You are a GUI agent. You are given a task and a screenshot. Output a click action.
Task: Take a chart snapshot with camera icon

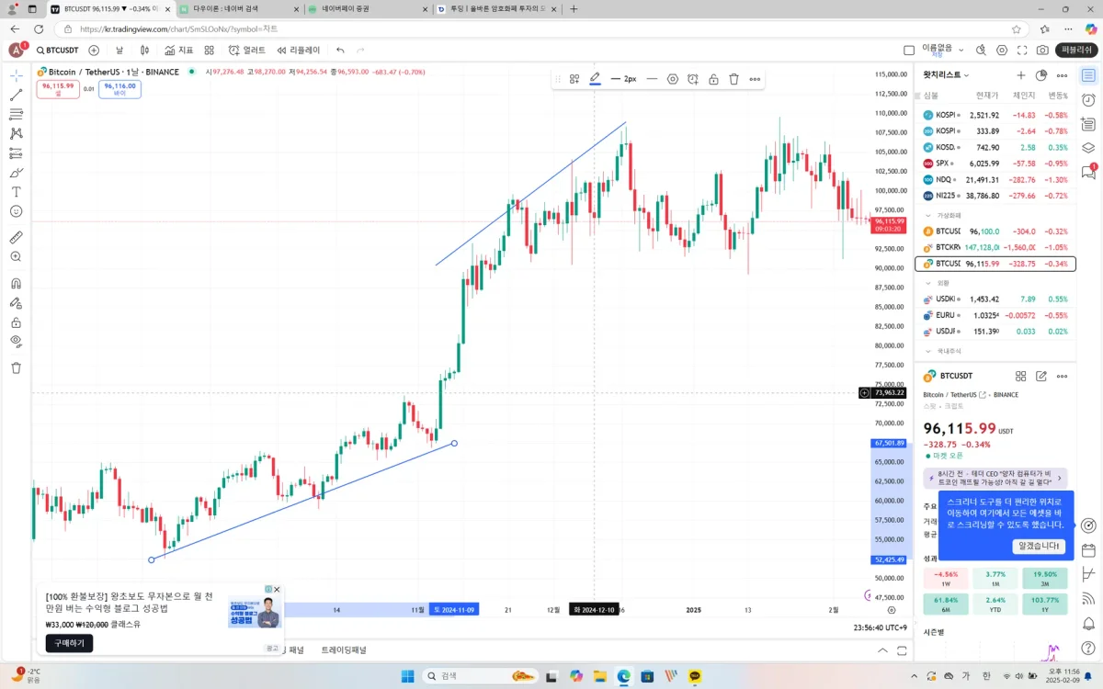1042,50
